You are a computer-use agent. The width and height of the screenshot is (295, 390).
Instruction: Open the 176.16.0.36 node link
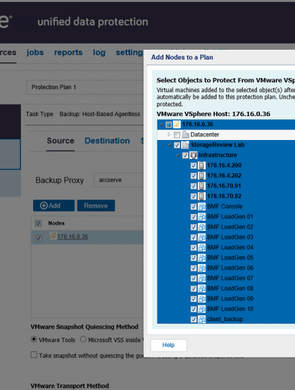tap(73, 237)
